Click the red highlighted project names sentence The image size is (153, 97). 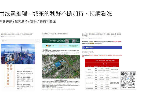[x=102, y=56]
